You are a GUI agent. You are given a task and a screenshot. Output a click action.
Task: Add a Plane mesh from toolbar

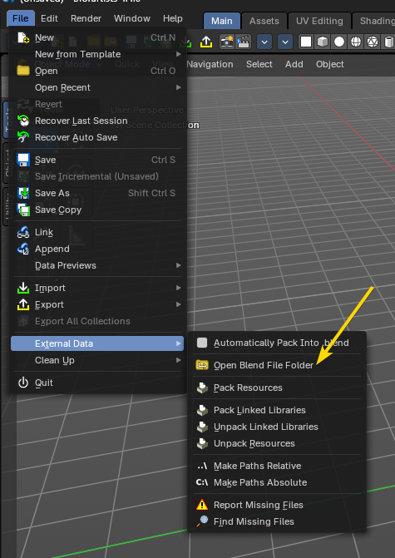click(306, 42)
